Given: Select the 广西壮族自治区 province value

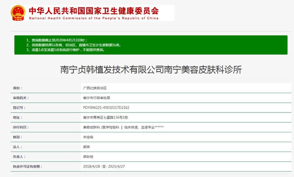Looking at the screenshot, I should point(95,88).
